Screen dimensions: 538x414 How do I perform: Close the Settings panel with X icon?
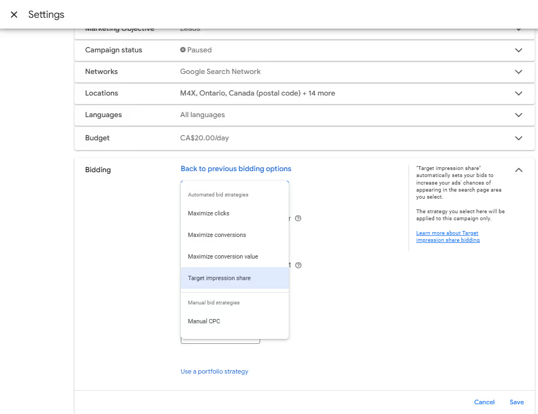tap(14, 15)
